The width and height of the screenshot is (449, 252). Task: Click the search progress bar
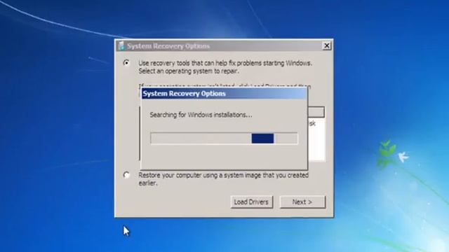point(224,139)
